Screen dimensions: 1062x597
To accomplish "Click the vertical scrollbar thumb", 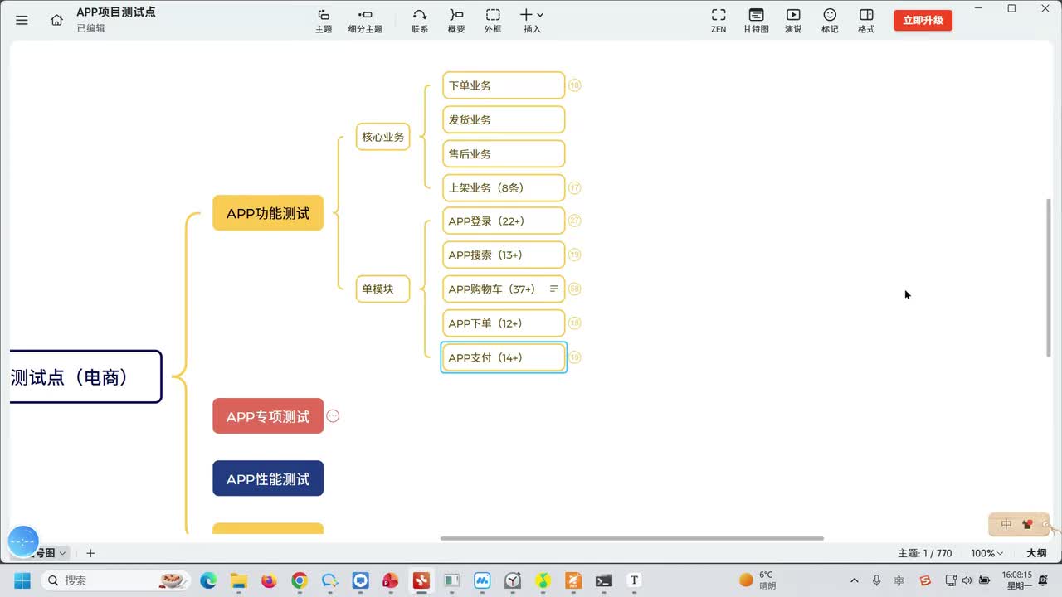I will tap(1050, 278).
